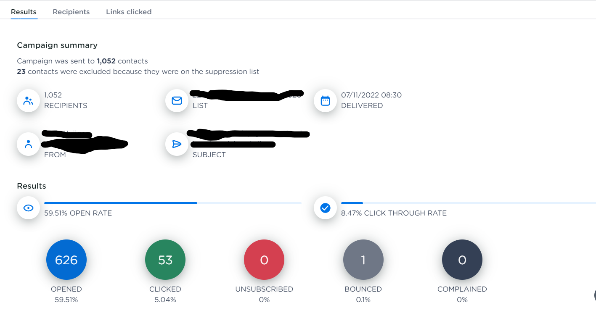596x313 pixels.
Task: Open the Links clicked tab
Action: [129, 12]
